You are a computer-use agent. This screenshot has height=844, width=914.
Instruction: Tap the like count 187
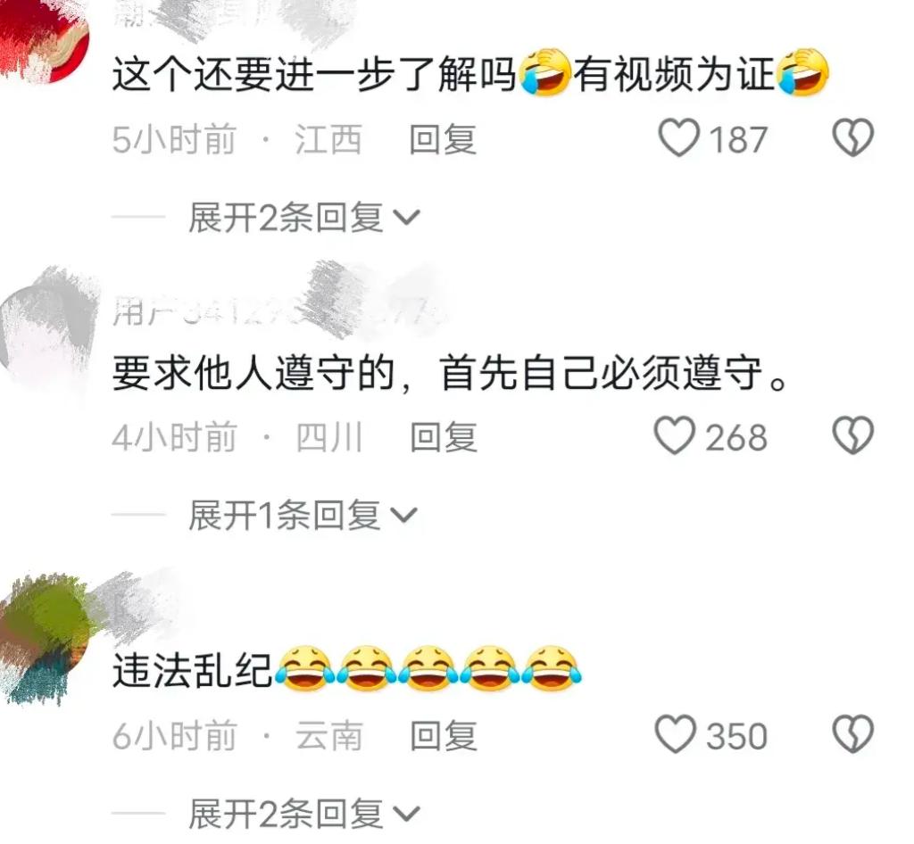[x=738, y=140]
